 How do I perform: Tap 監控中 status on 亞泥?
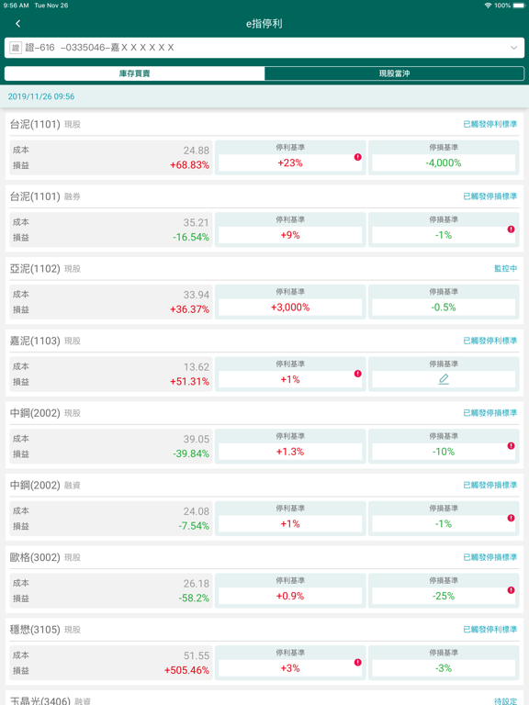tap(506, 268)
